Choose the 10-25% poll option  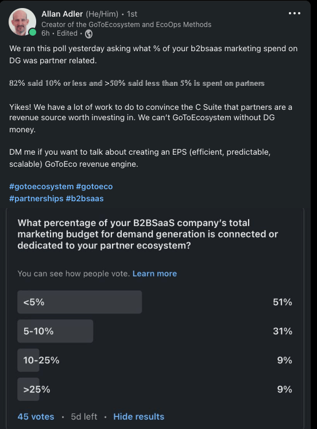[x=155, y=360]
